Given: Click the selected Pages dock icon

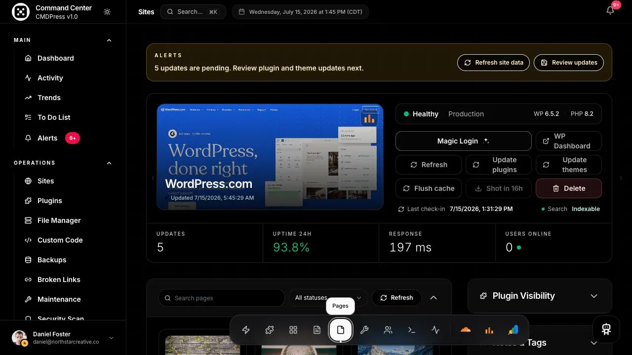Looking at the screenshot, I should coord(341,330).
